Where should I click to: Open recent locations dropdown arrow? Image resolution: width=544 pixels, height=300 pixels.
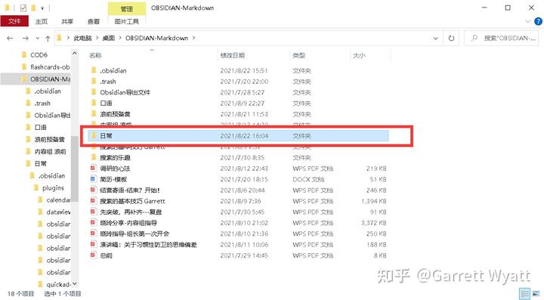pyautogui.click(x=38, y=39)
